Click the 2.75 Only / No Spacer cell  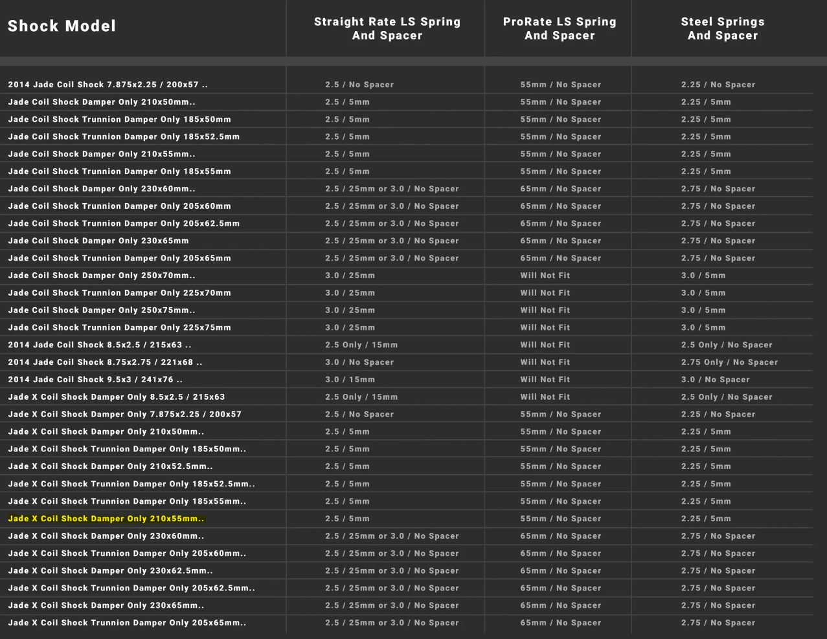tap(729, 362)
